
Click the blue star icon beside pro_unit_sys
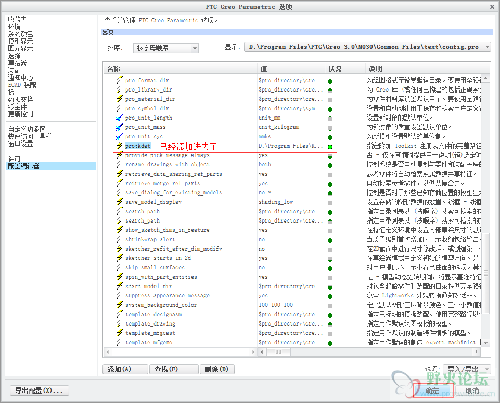119,136
